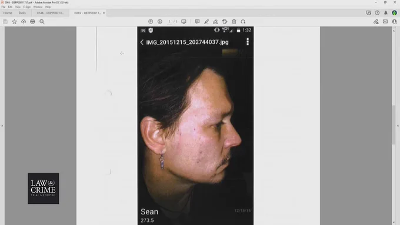
Task: Click the vertical scrollbar thumb
Action: tap(394, 125)
